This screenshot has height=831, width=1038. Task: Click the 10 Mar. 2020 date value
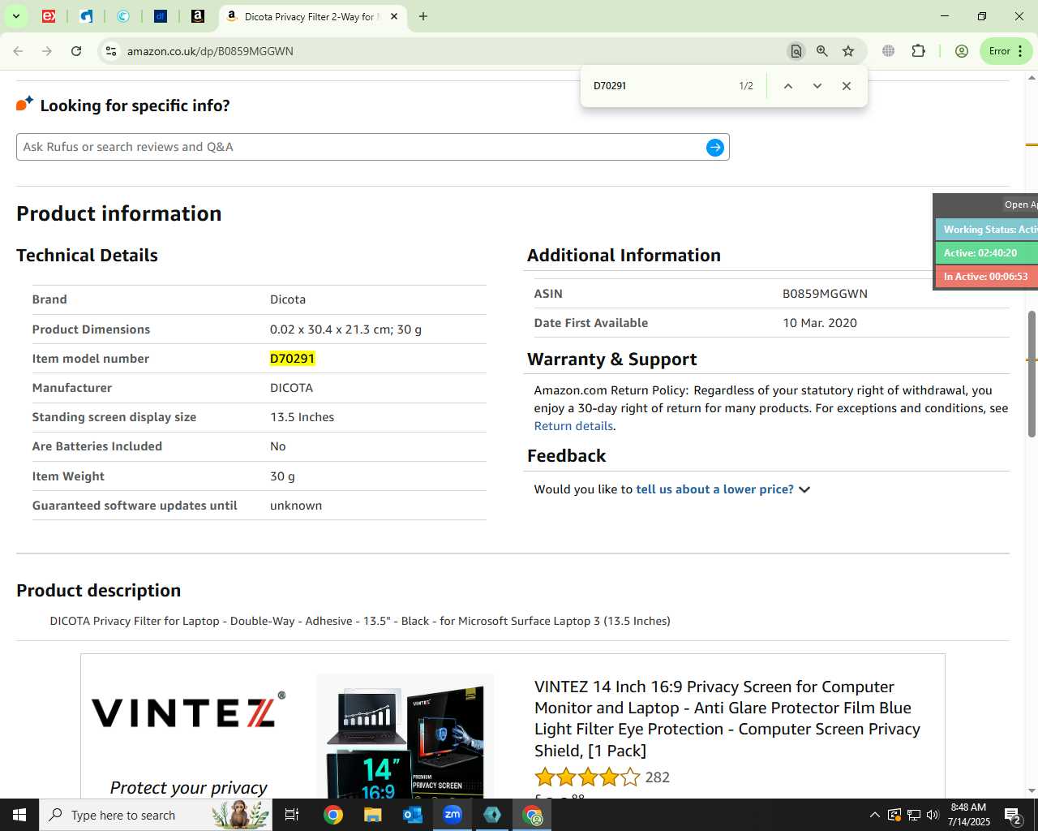click(x=820, y=323)
